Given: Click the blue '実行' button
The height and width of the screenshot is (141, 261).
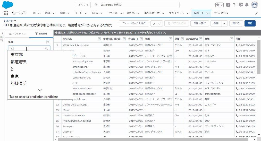Looking at the screenshot, I should [x=250, y=23].
